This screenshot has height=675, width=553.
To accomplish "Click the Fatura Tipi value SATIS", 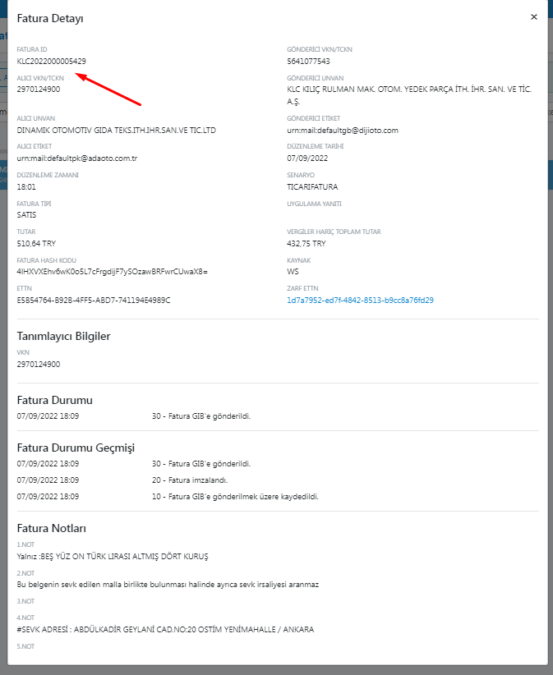I will 26,215.
